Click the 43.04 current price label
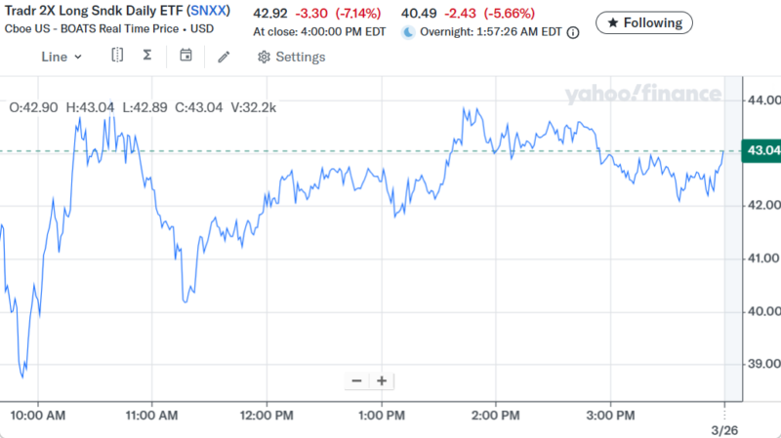 click(761, 150)
